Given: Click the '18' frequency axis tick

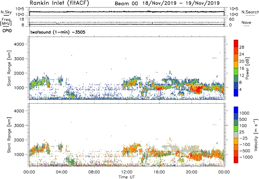Looking at the screenshot, I should (22, 19).
